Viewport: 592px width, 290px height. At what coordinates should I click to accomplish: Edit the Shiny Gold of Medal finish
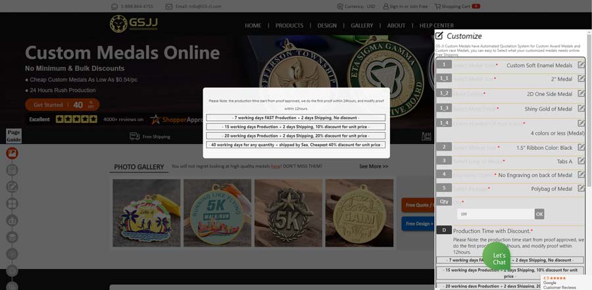581,109
